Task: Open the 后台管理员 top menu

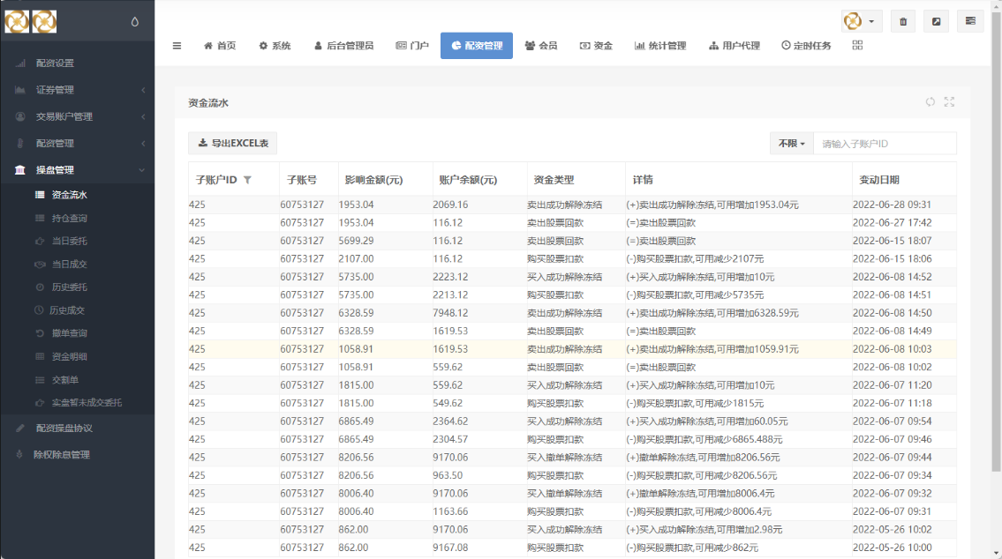Action: (x=343, y=45)
